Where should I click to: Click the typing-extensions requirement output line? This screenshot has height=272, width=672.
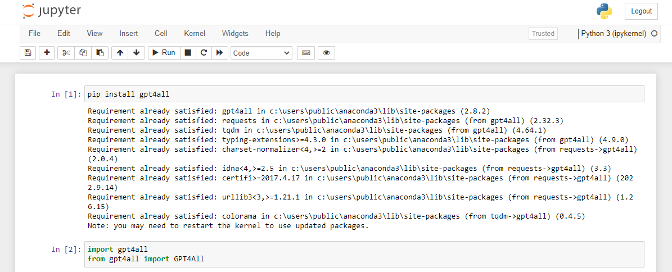358,139
